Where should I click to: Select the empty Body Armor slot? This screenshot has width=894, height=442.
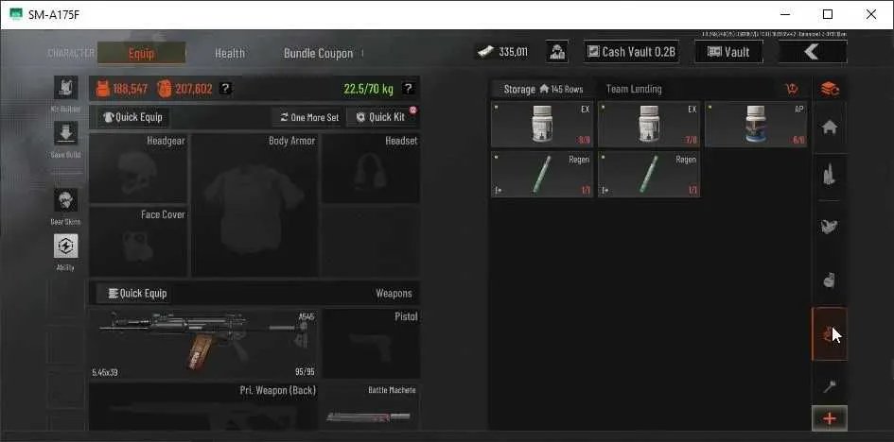pos(254,205)
